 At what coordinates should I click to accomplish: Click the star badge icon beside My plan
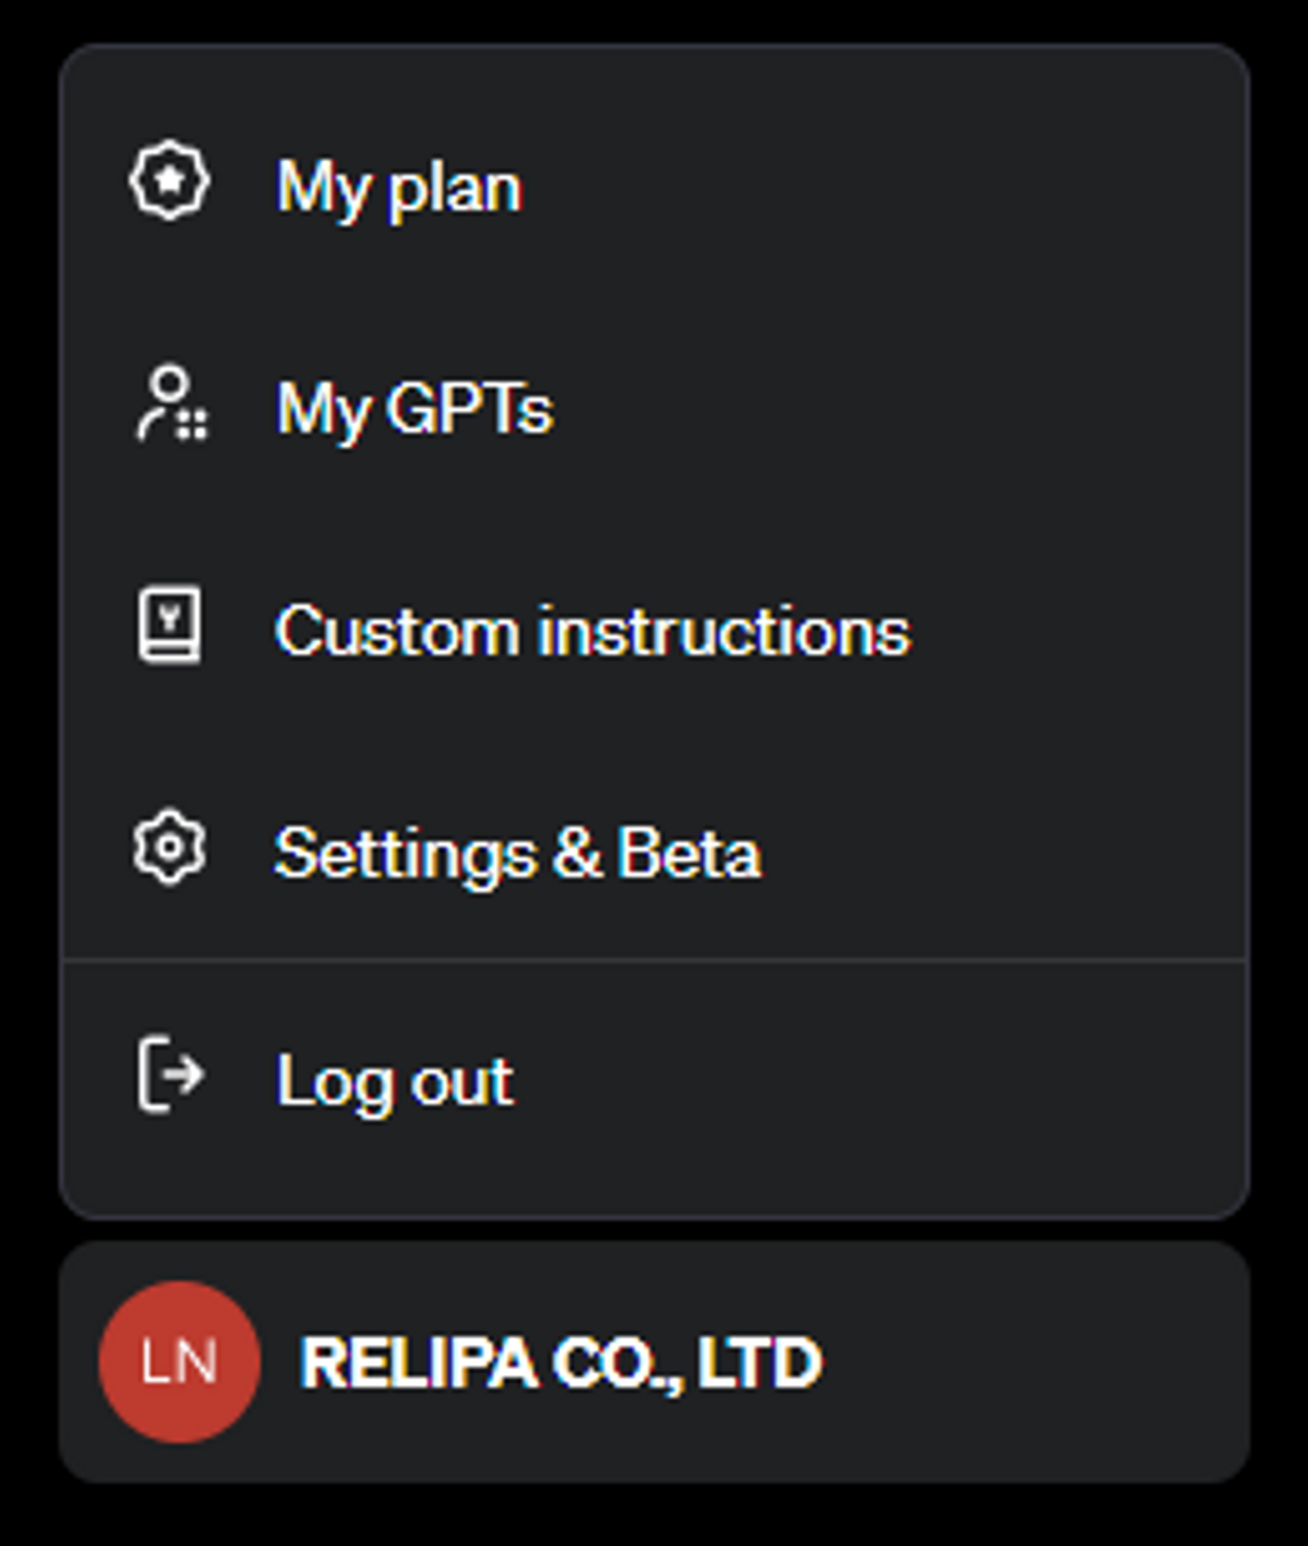click(169, 181)
